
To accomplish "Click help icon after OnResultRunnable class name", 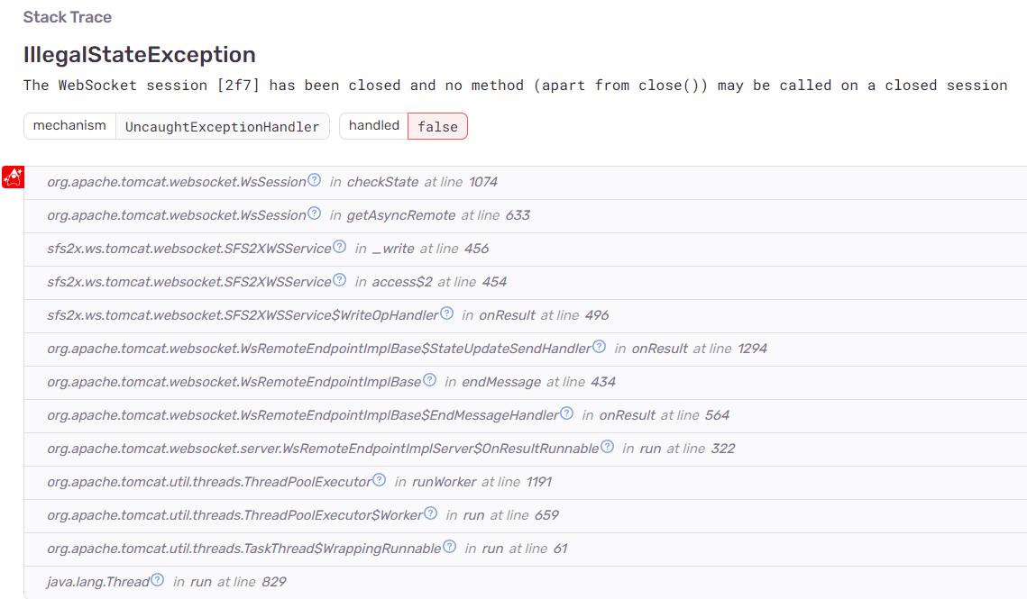I will (607, 447).
